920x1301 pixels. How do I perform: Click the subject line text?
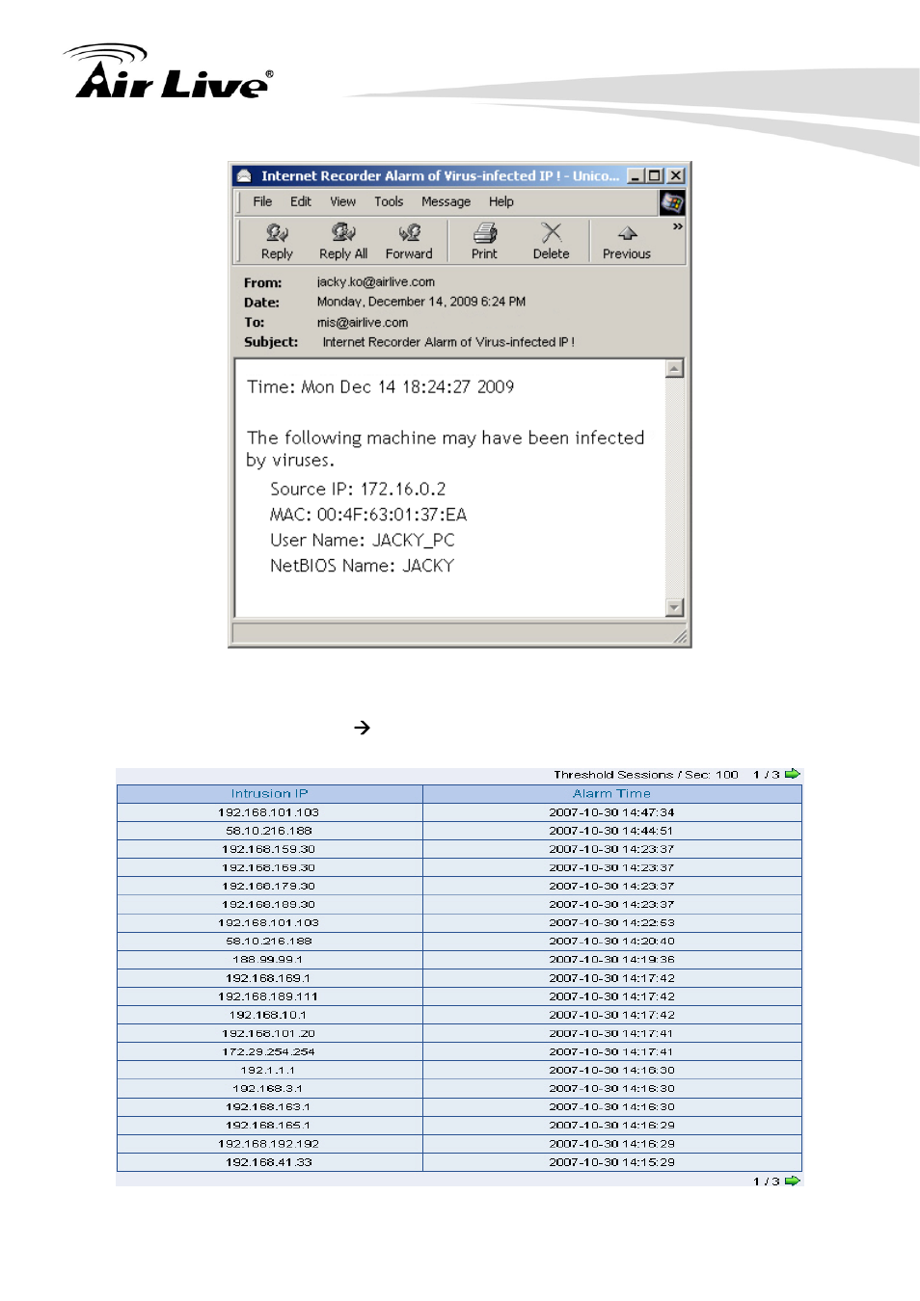coord(448,342)
